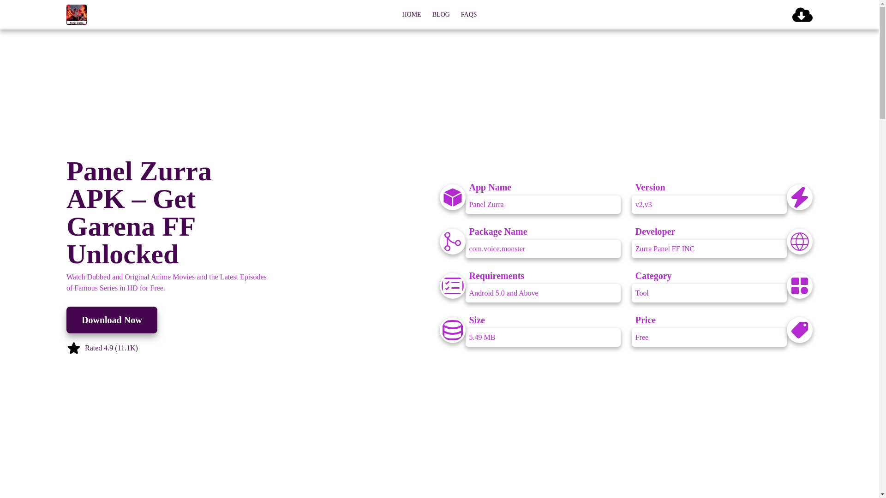The height and width of the screenshot is (498, 886).
Task: Click the page title Panel Zurra APK heading
Action: pos(139,213)
